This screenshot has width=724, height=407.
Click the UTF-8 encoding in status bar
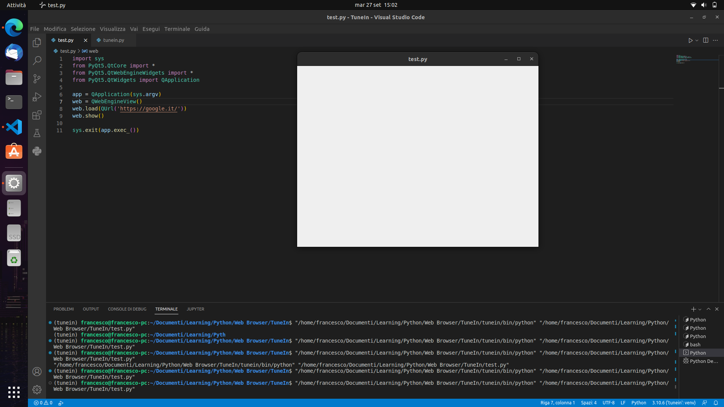click(609, 402)
